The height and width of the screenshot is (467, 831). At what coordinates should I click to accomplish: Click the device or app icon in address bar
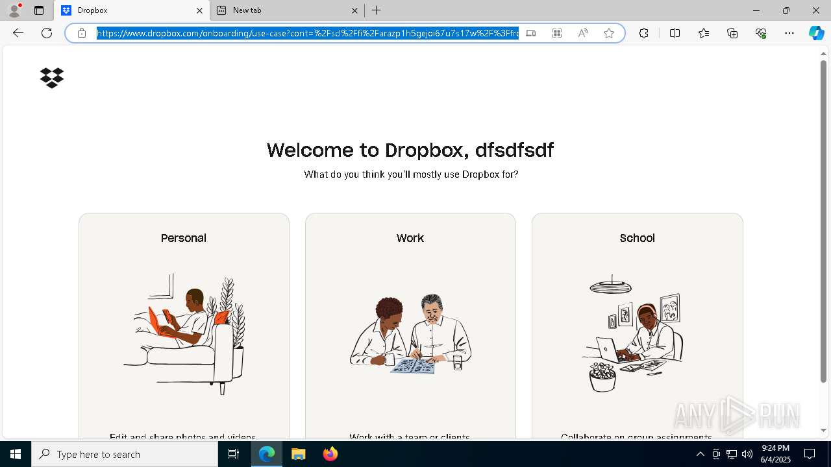(531, 33)
